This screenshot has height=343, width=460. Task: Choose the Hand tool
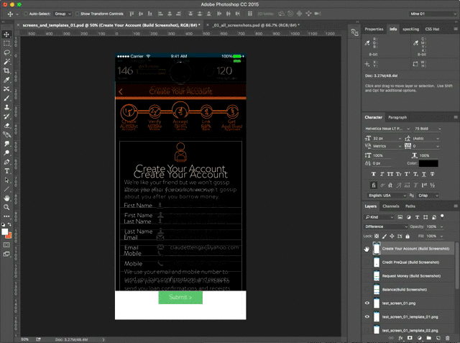coord(6,197)
